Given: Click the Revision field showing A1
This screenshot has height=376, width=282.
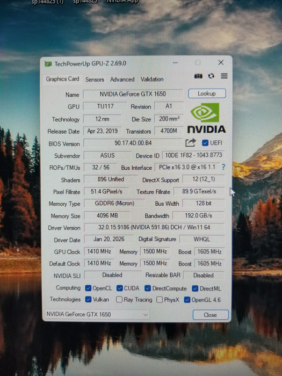Looking at the screenshot, I should [169, 106].
